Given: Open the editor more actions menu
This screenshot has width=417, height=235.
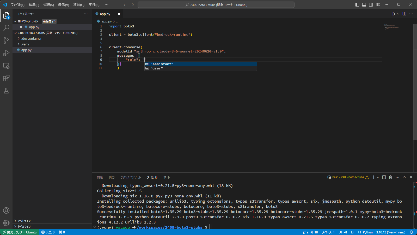Looking at the screenshot, I should [x=411, y=14].
